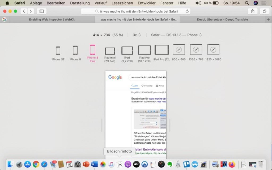This screenshot has height=170, width=272.
Task: Open Firefox from the dock
Action: pyautogui.click(x=232, y=164)
